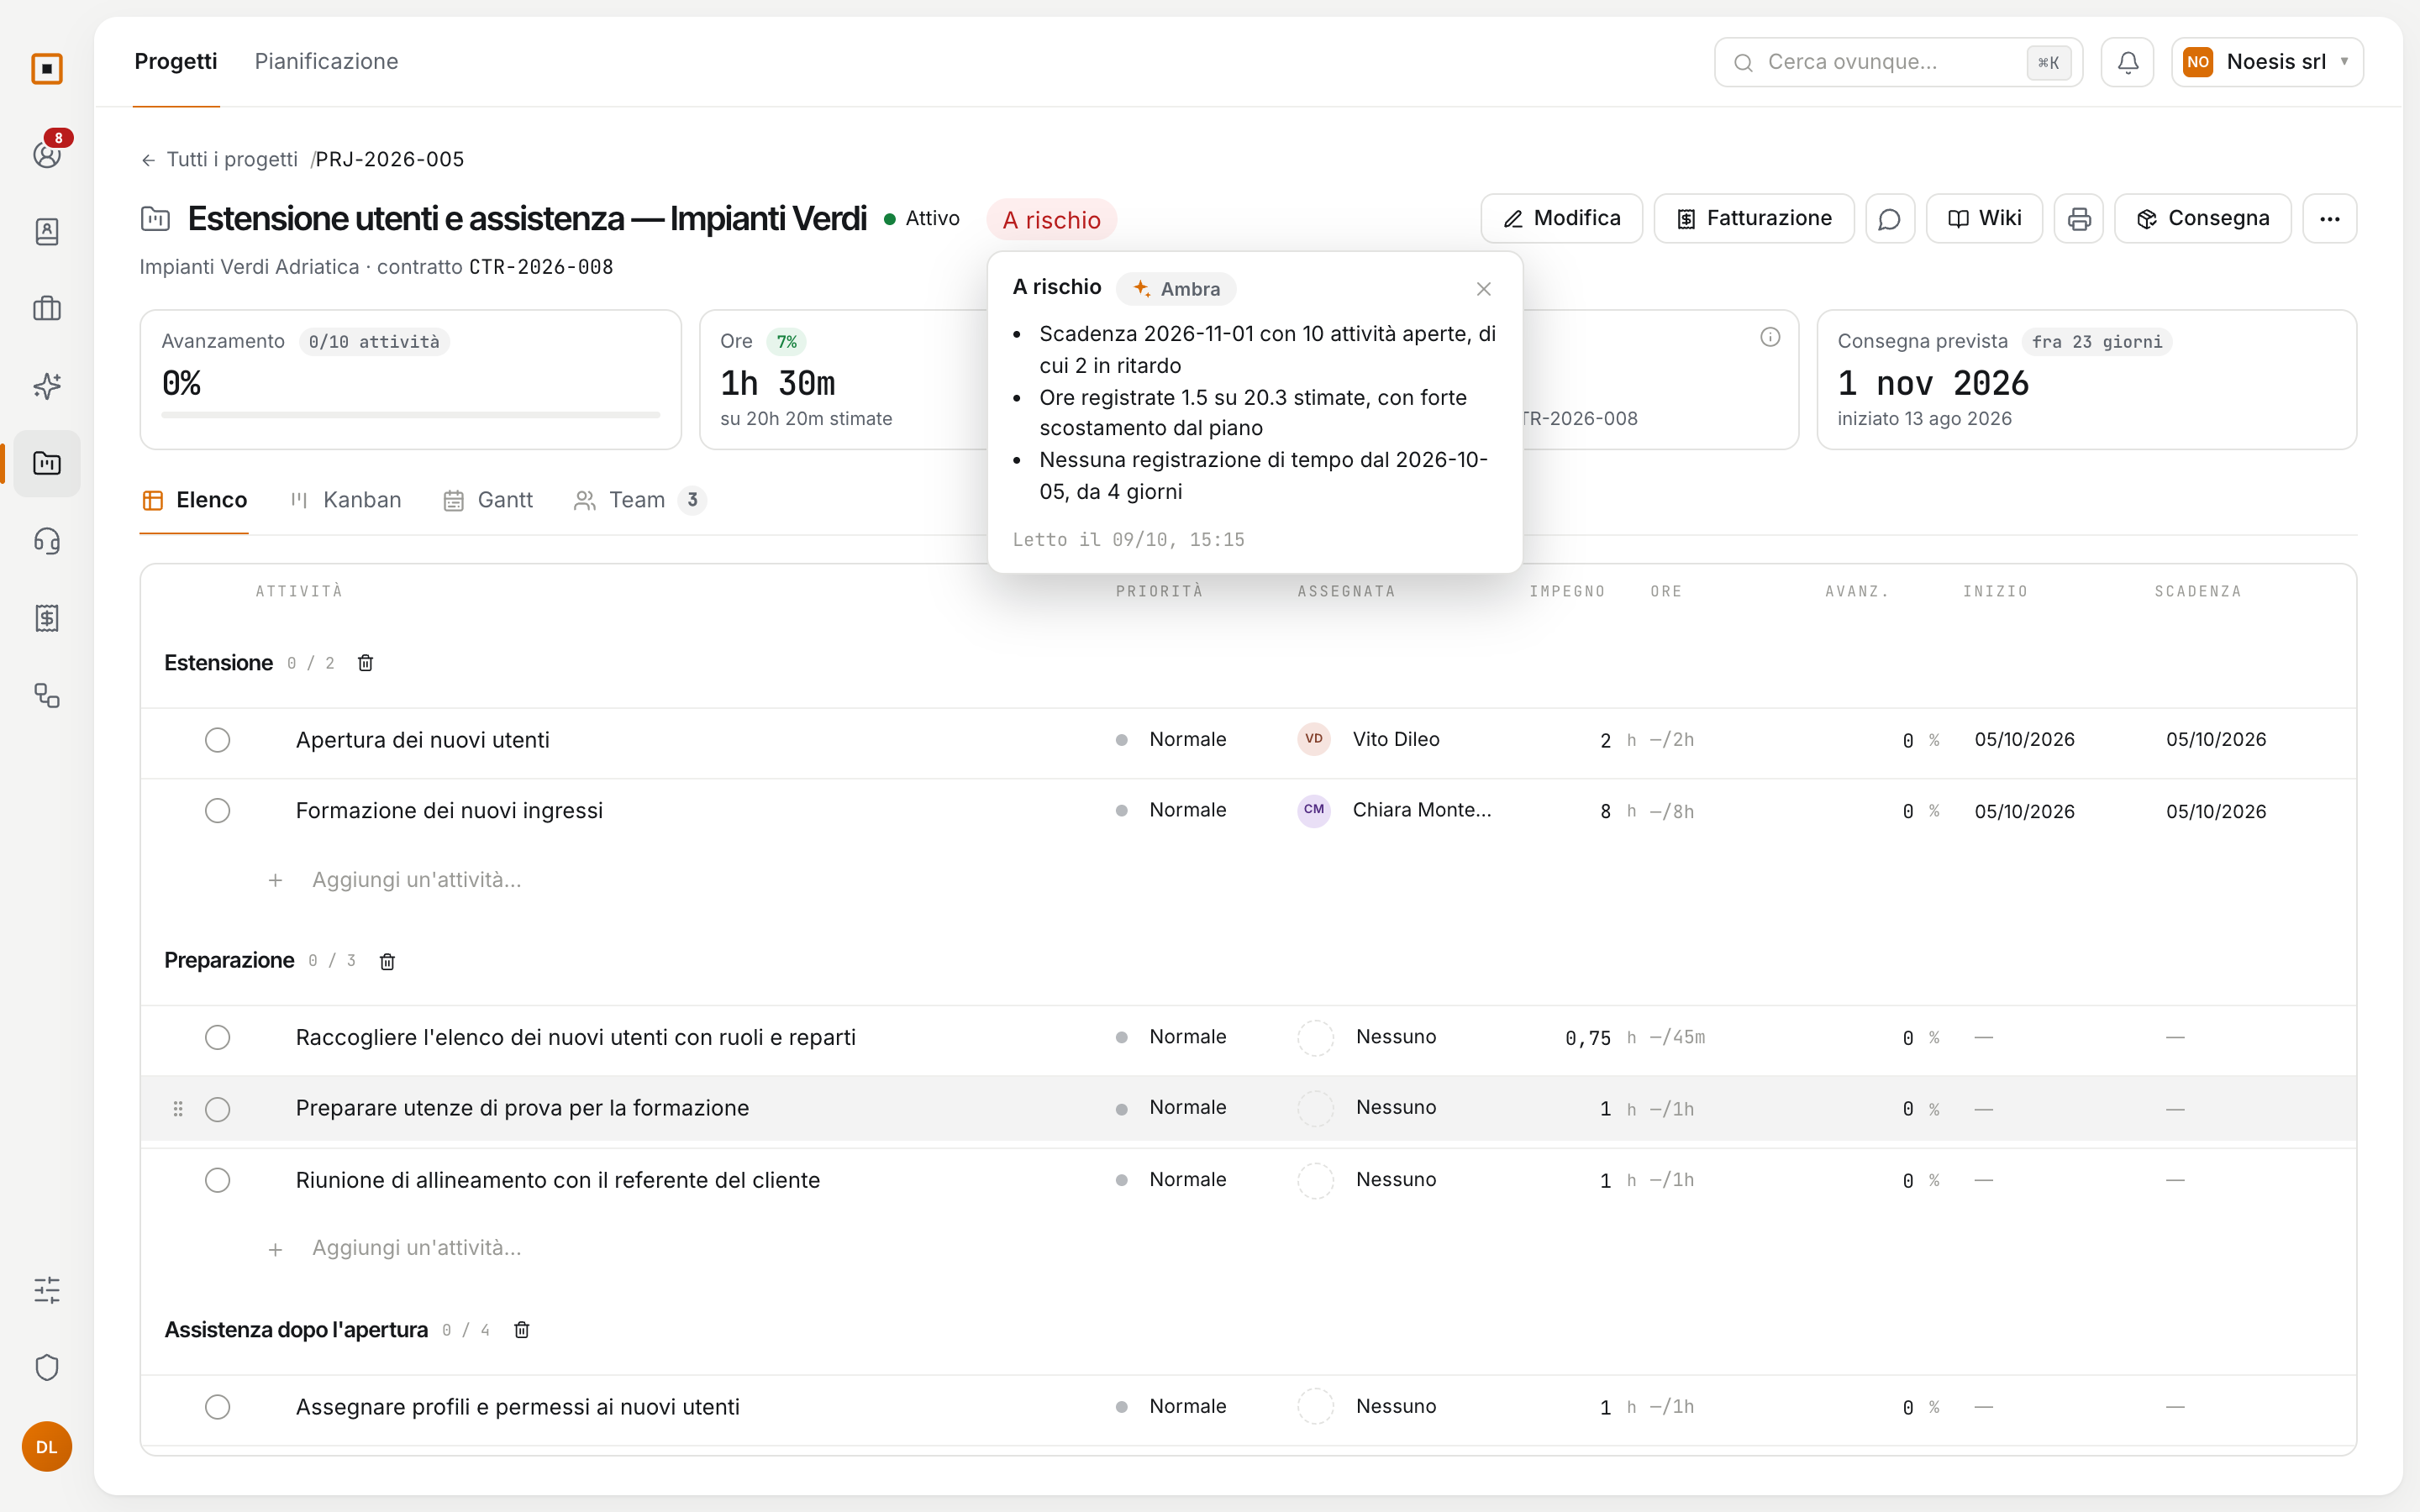Open the inbox icon with badge 8
The image size is (2420, 1512).
point(47,154)
